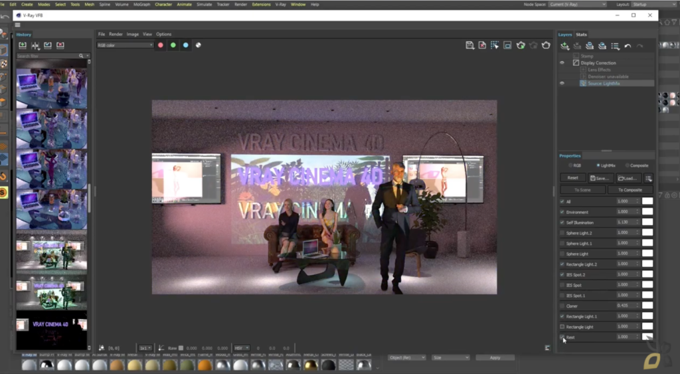This screenshot has width=680, height=374.
Task: Click the Apply button
Action: coord(495,357)
